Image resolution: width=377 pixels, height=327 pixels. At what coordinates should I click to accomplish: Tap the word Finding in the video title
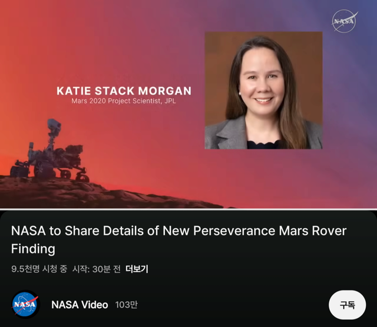(x=33, y=249)
